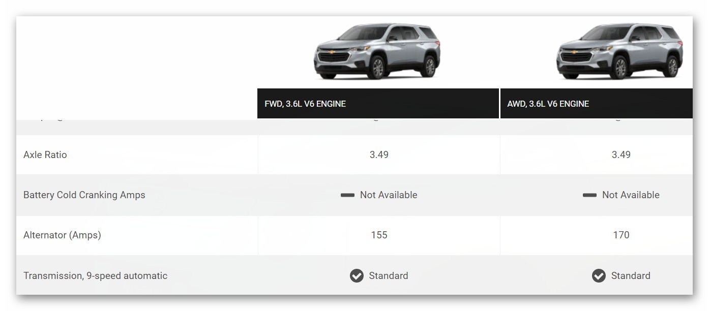
Task: Click the FWD column Standard checkmark icon
Action: pyautogui.click(x=357, y=276)
